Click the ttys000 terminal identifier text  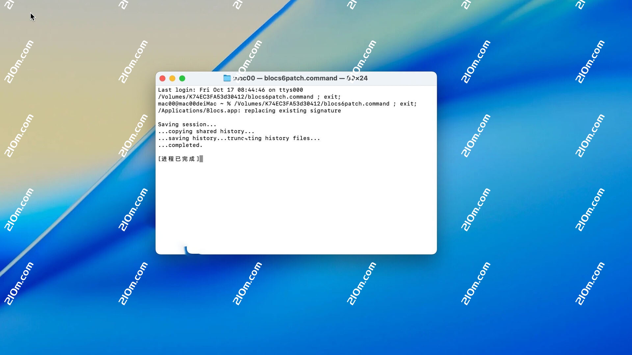coord(291,90)
